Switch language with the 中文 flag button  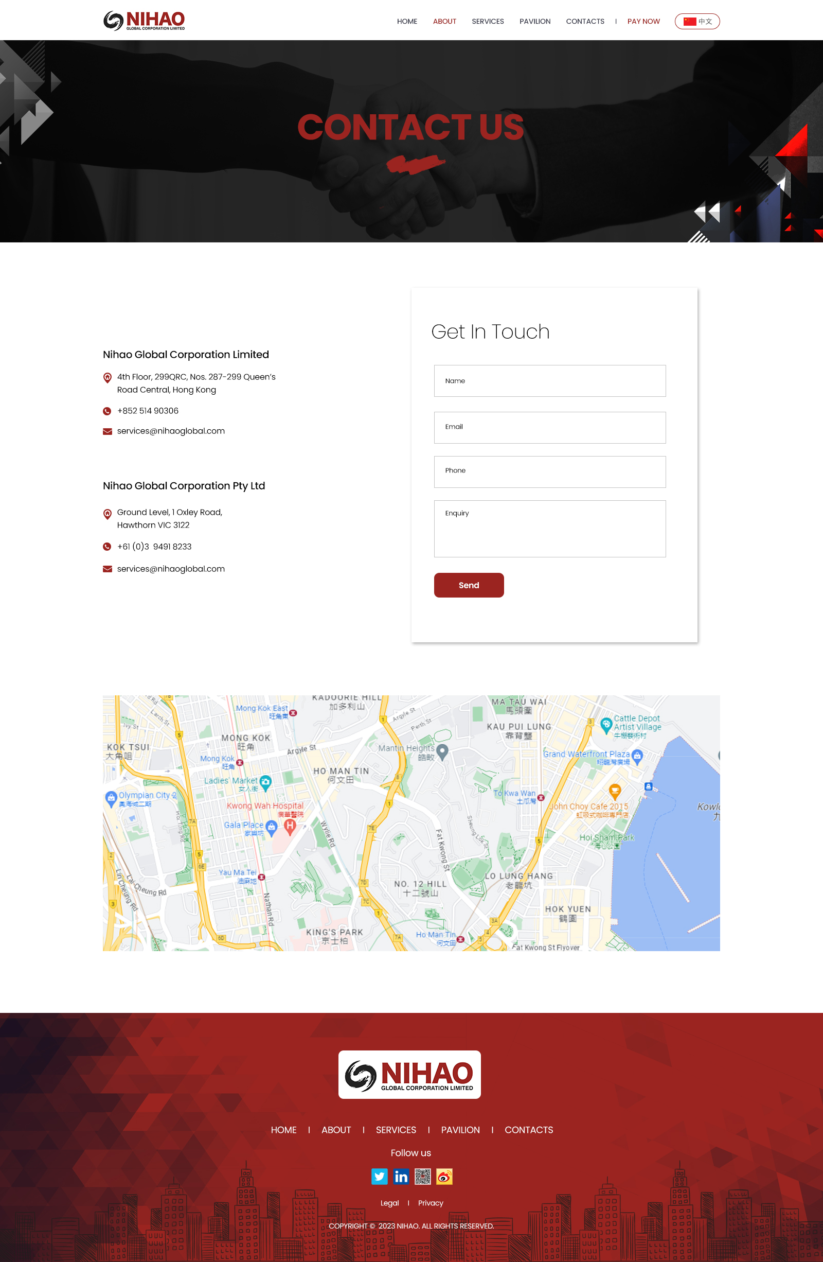[697, 21]
